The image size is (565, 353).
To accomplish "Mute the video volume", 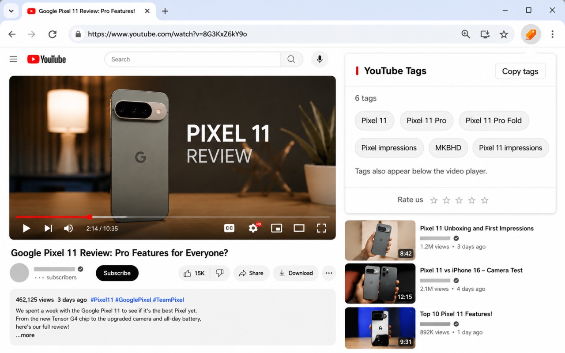I will pyautogui.click(x=68, y=228).
